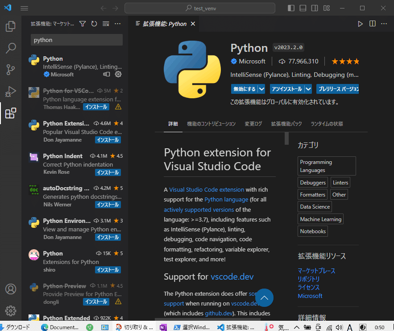Click the run triangle in editor toolbar
This screenshot has height=331, width=394.
(x=360, y=24)
